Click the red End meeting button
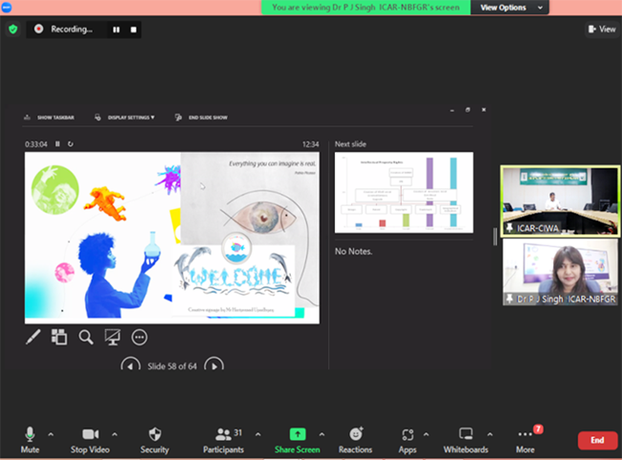 click(597, 440)
